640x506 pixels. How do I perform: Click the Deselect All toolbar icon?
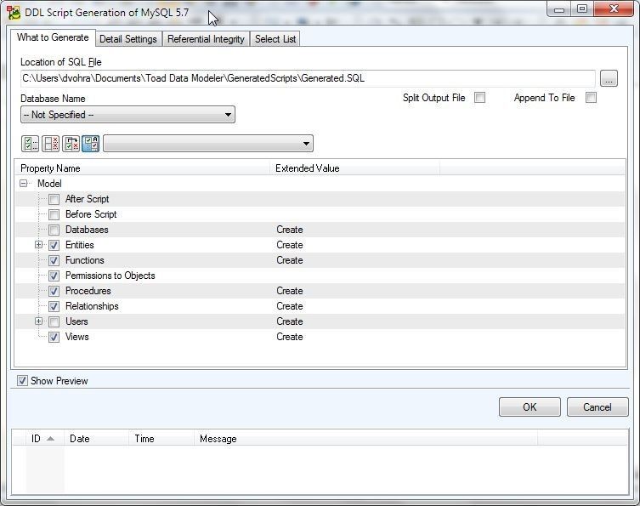coord(51,144)
